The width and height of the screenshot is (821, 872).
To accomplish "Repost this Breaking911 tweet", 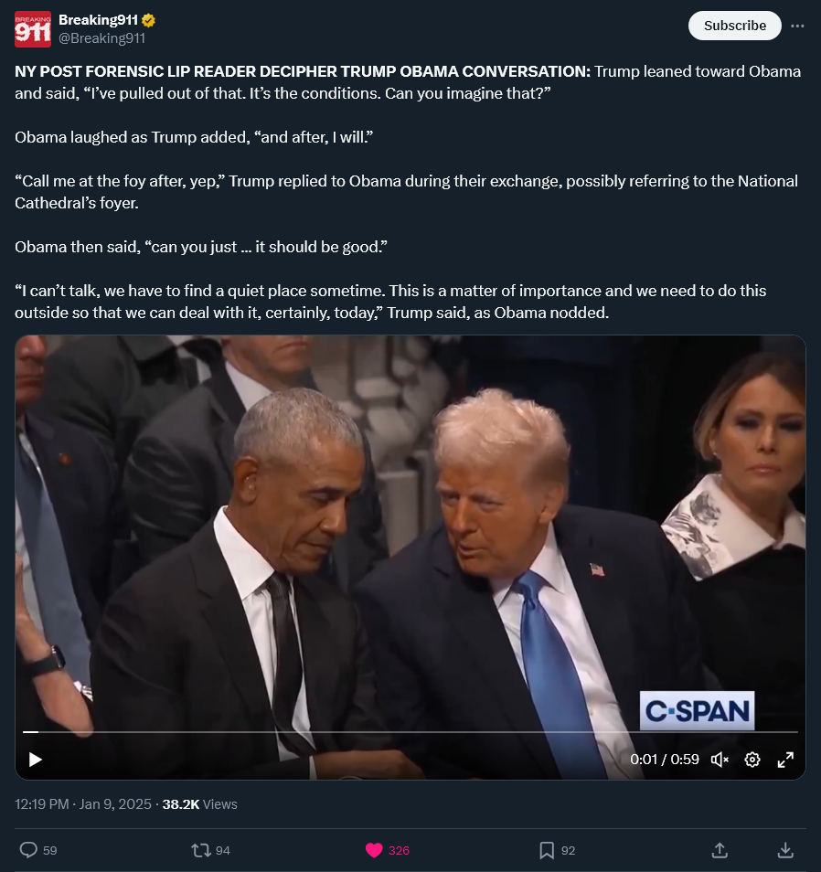I will (x=200, y=850).
